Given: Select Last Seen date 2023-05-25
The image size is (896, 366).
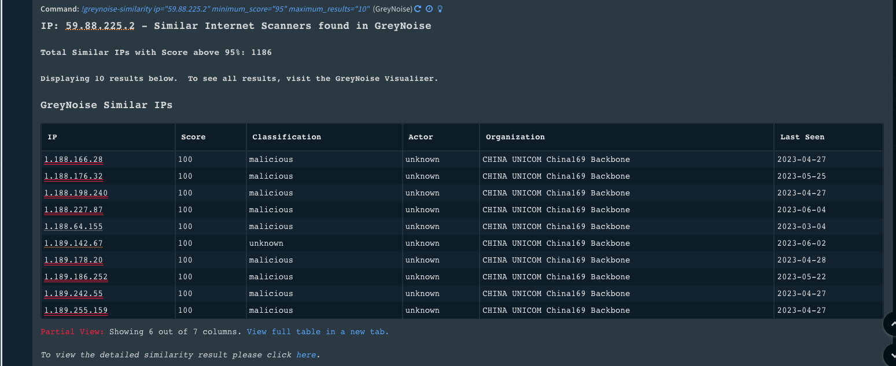Looking at the screenshot, I should [x=802, y=176].
